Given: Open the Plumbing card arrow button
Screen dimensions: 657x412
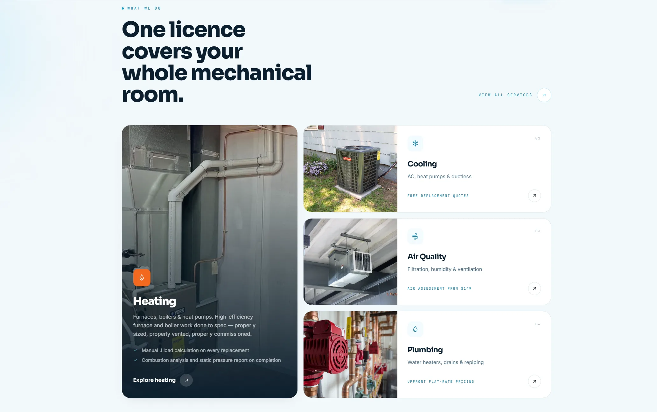Looking at the screenshot, I should 535,381.
